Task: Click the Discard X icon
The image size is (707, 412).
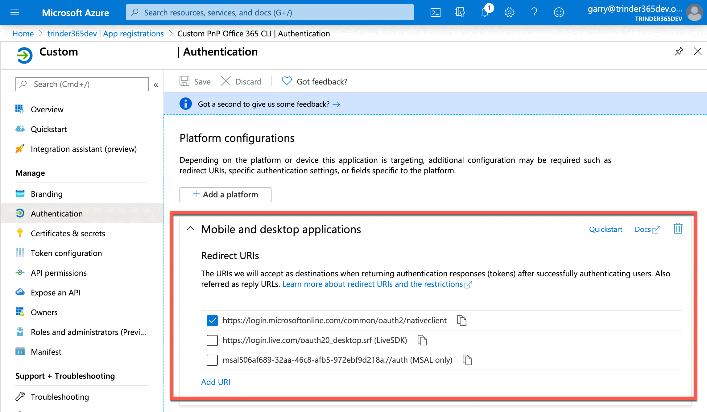Action: (x=226, y=81)
